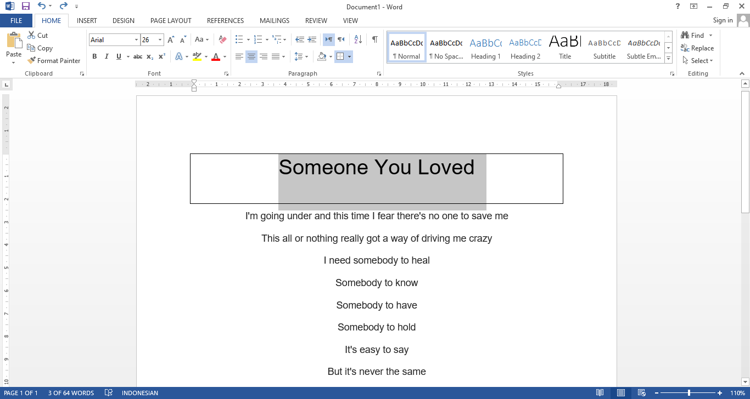Apply the Heading 1 style
This screenshot has width=750, height=399.
click(x=486, y=48)
